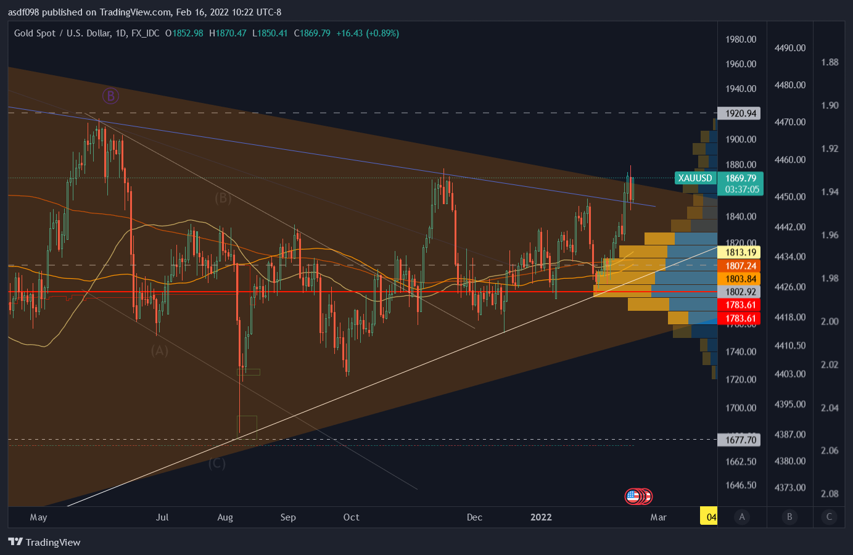Click 1840.00 on the price axis
The height and width of the screenshot is (555, 853).
(x=741, y=216)
